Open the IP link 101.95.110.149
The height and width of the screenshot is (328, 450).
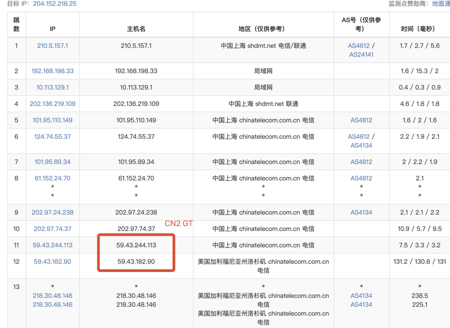tap(52, 120)
